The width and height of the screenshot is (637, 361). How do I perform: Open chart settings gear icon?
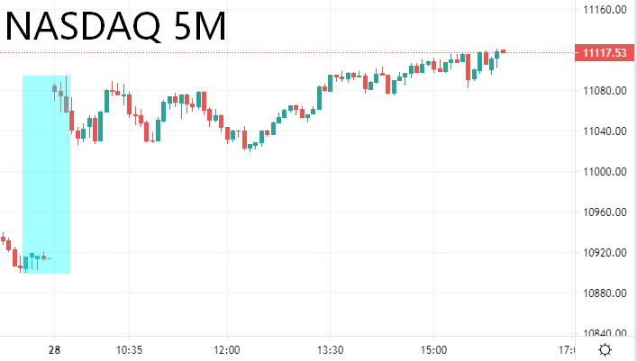pyautogui.click(x=605, y=350)
